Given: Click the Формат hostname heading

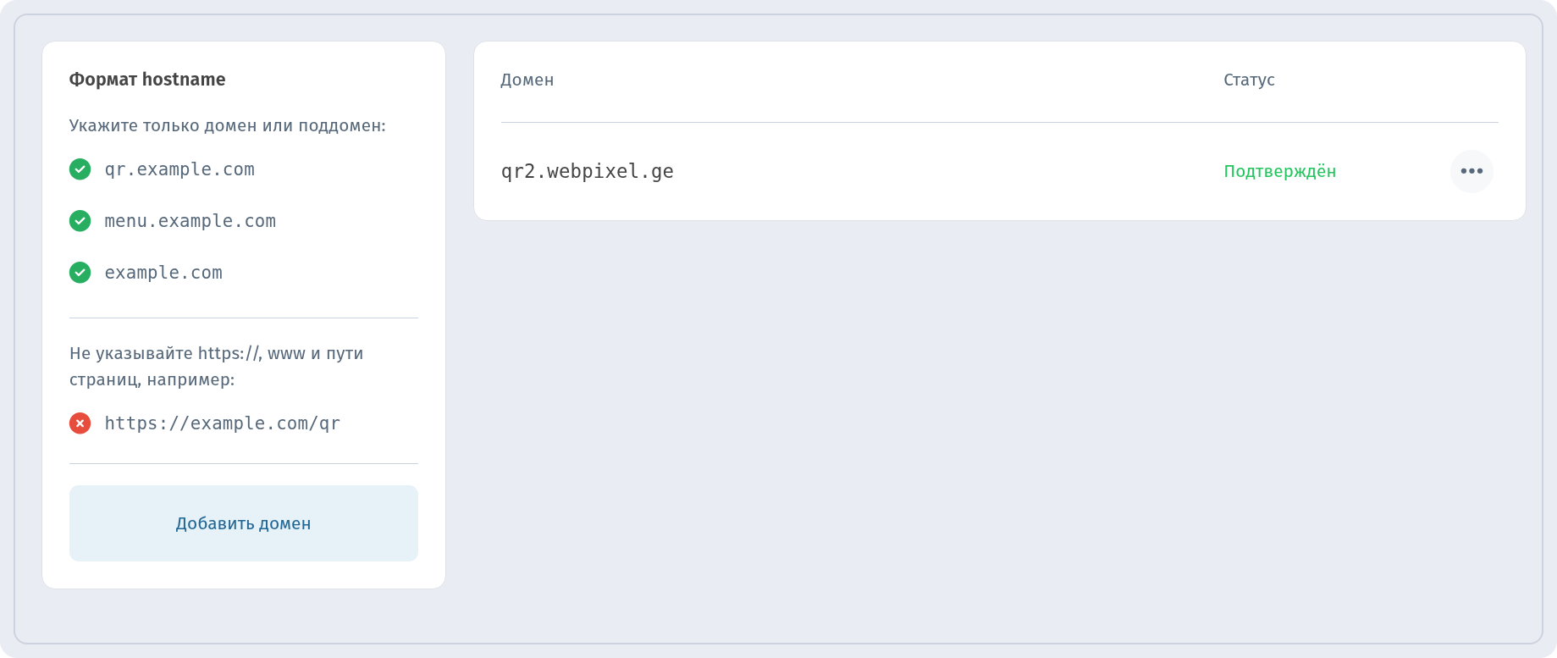Looking at the screenshot, I should click(147, 80).
